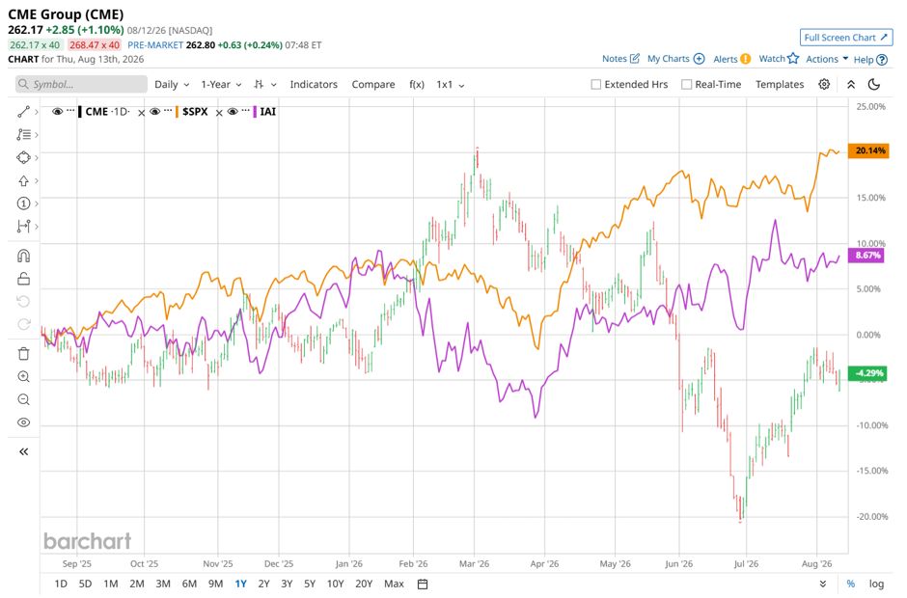Viewport: 907px width, 598px height.
Task: Click the black CME color swatch in legend
Action: (80, 112)
